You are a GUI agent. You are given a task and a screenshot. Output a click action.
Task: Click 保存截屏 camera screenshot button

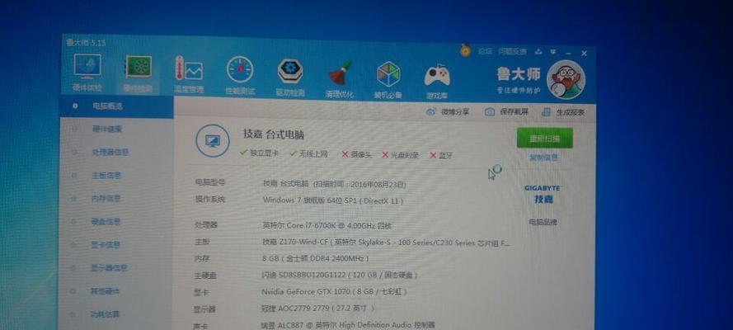point(507,112)
